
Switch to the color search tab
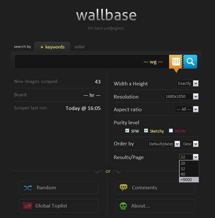80,47
